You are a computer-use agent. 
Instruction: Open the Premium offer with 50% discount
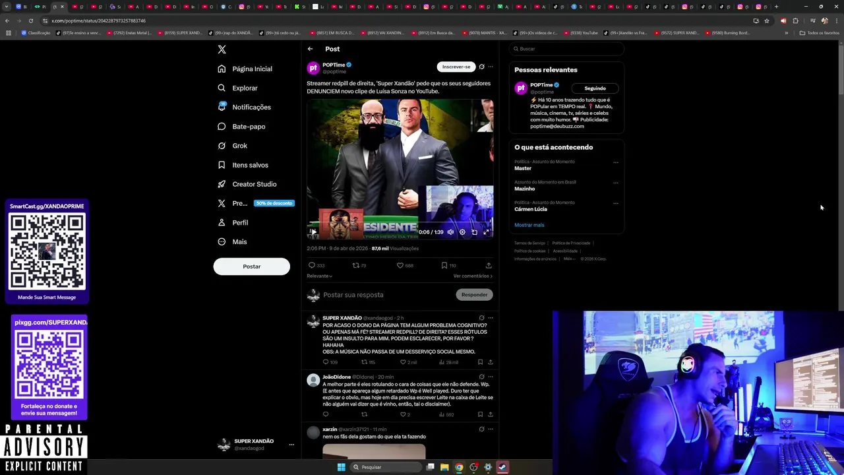point(255,203)
